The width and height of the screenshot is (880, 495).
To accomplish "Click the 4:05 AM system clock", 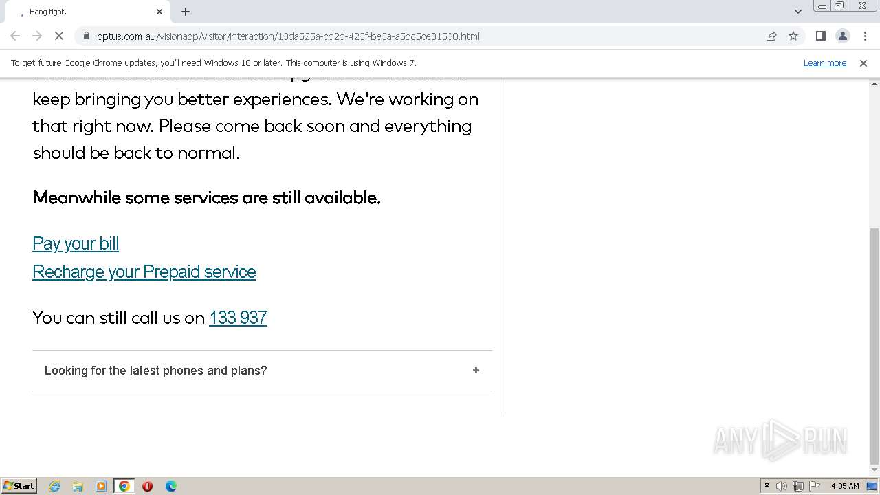I will [845, 486].
